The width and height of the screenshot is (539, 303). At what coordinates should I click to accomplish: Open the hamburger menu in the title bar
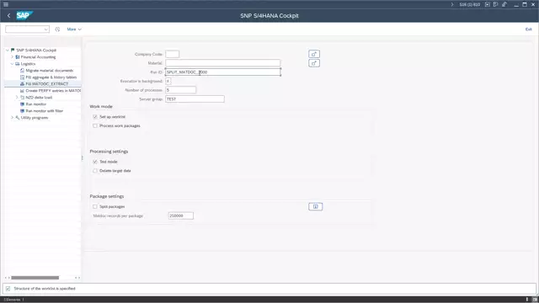click(6, 4)
